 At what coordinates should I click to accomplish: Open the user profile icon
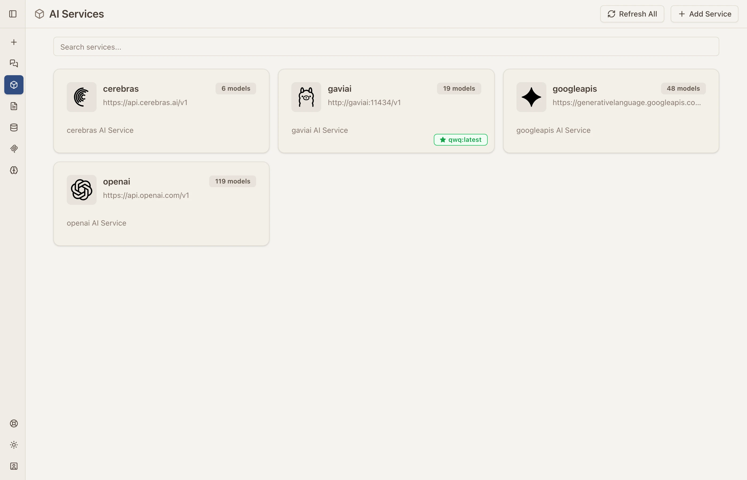[x=14, y=466]
